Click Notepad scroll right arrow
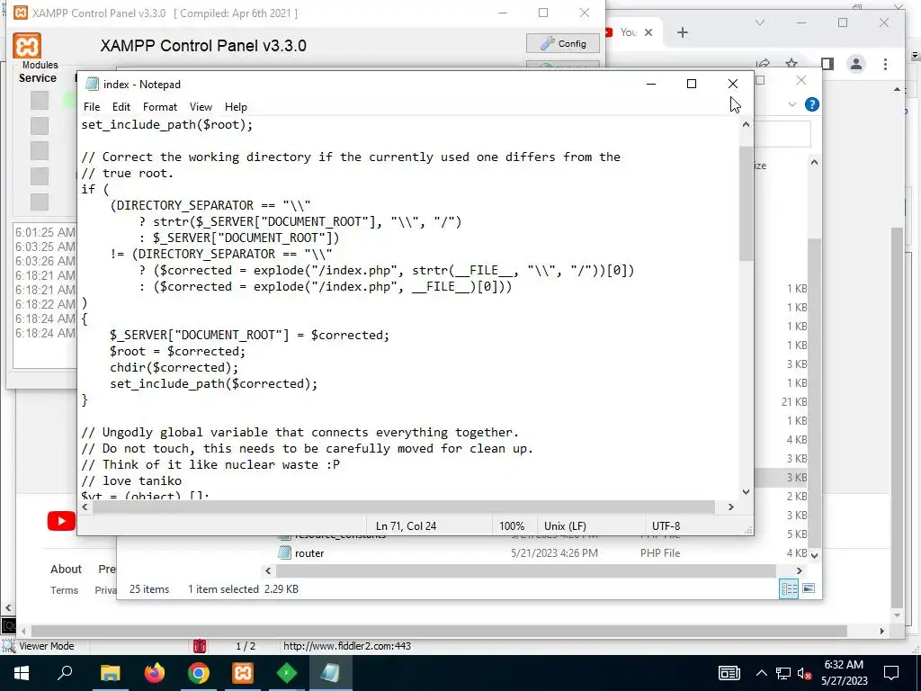The height and width of the screenshot is (691, 921). [x=730, y=507]
